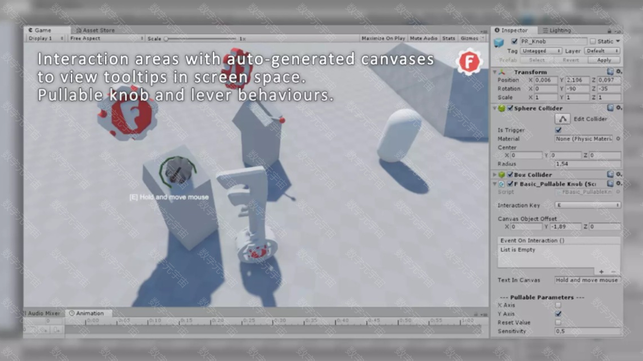Expand the Box Collider component
This screenshot has height=361, width=643.
(495, 174)
